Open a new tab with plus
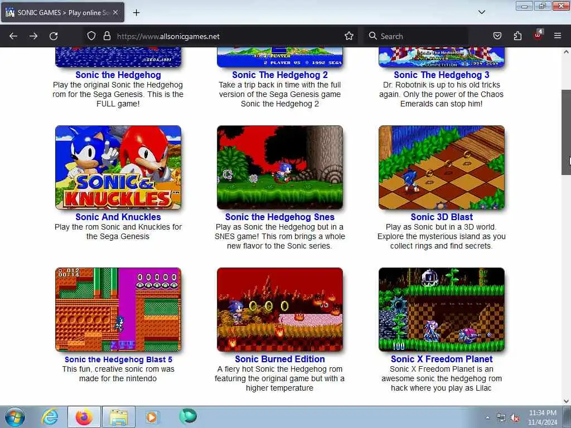This screenshot has width=571, height=428. point(136,13)
